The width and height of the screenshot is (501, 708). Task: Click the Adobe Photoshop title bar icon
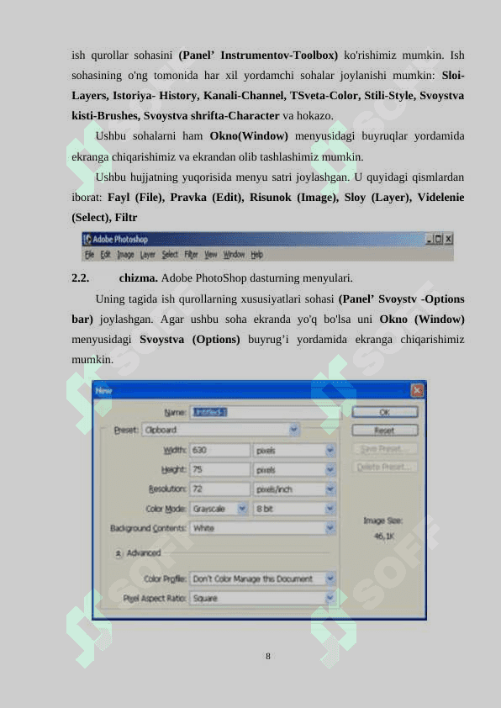click(87, 240)
